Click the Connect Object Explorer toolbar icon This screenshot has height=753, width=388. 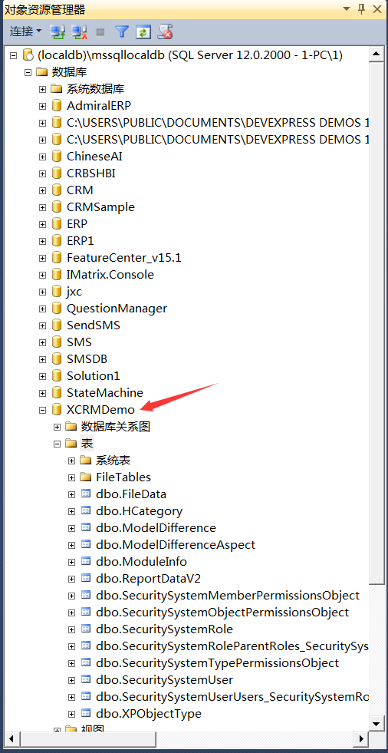[x=58, y=32]
